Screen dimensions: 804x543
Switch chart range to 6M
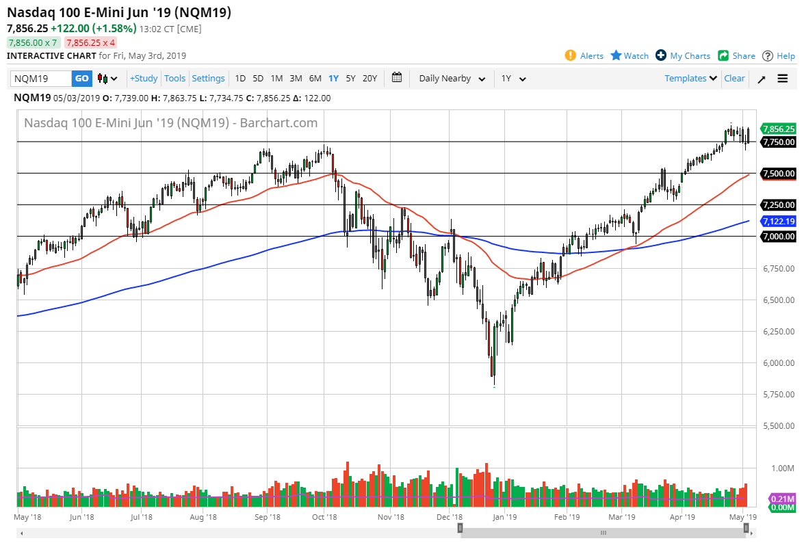[x=315, y=79]
